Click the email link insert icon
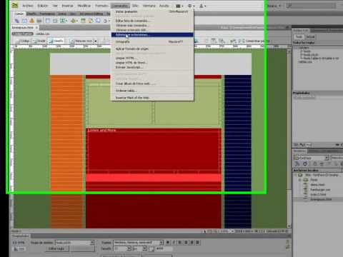 tap(24, 21)
